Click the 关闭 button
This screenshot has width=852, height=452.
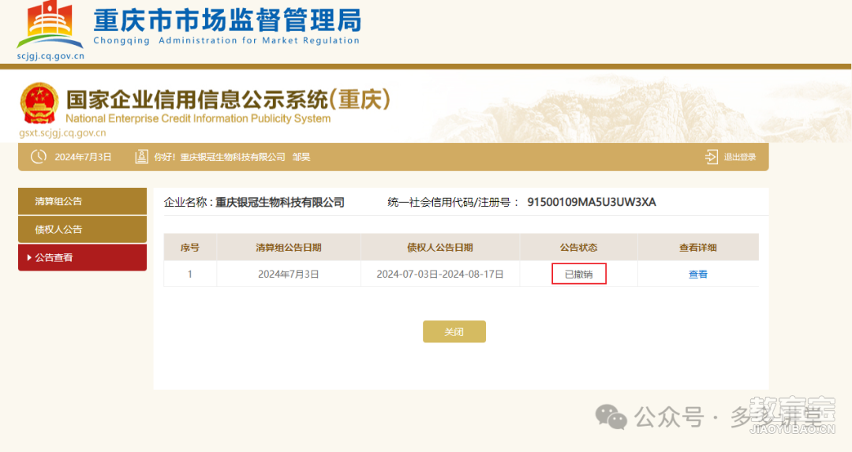454,331
